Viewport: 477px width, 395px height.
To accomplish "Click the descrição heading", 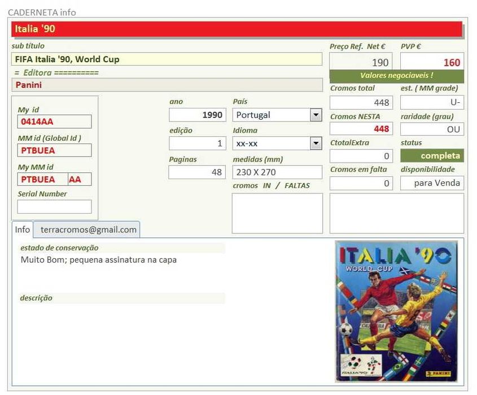I will point(36,298).
